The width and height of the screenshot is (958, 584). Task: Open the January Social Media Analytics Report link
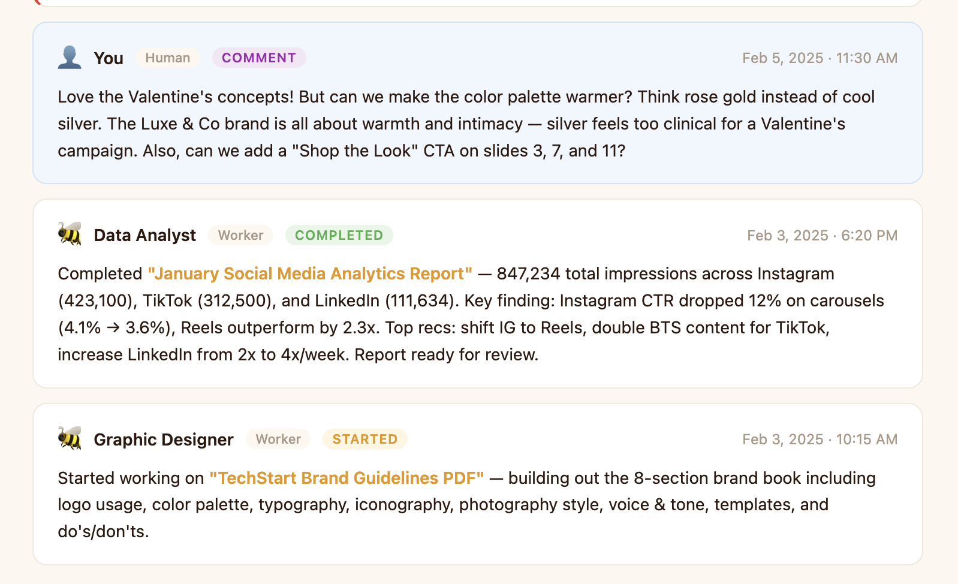click(310, 273)
